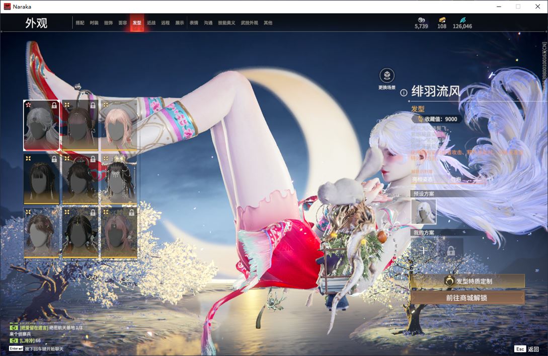Click the 预设方案 section header
The height and width of the screenshot is (356, 548).
(x=424, y=194)
